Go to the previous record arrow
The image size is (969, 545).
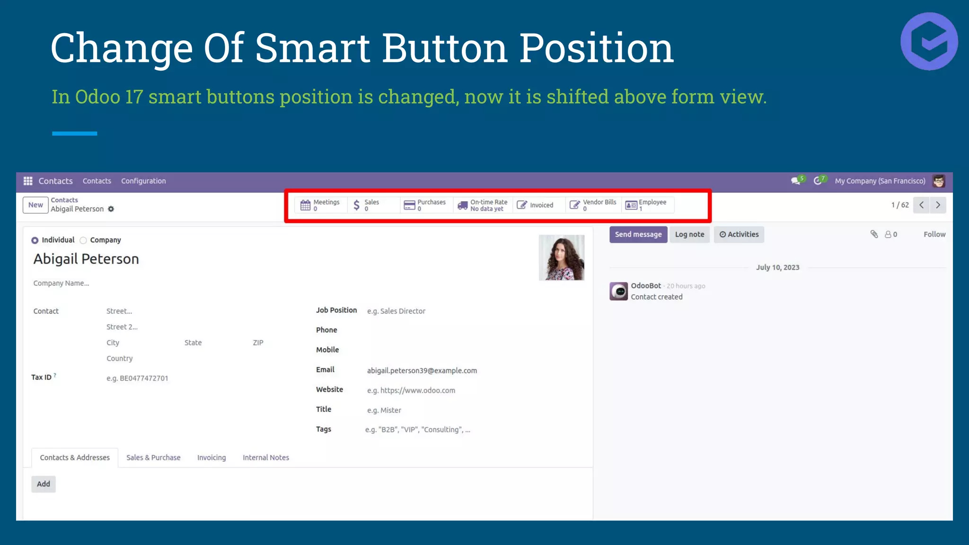pos(921,205)
